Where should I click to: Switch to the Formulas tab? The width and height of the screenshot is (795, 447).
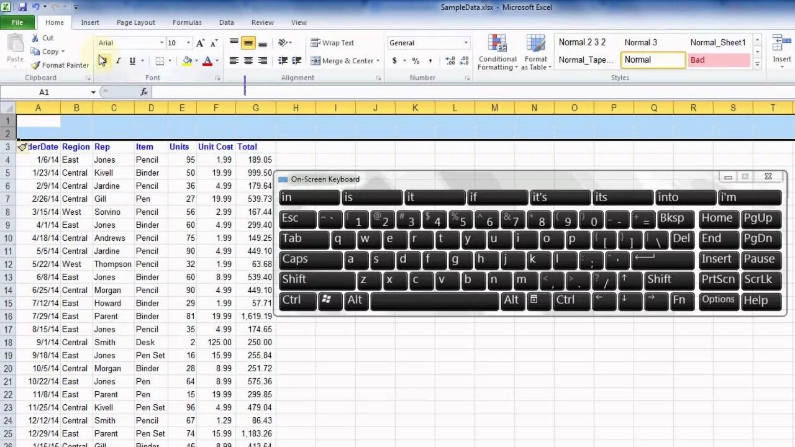click(x=187, y=22)
